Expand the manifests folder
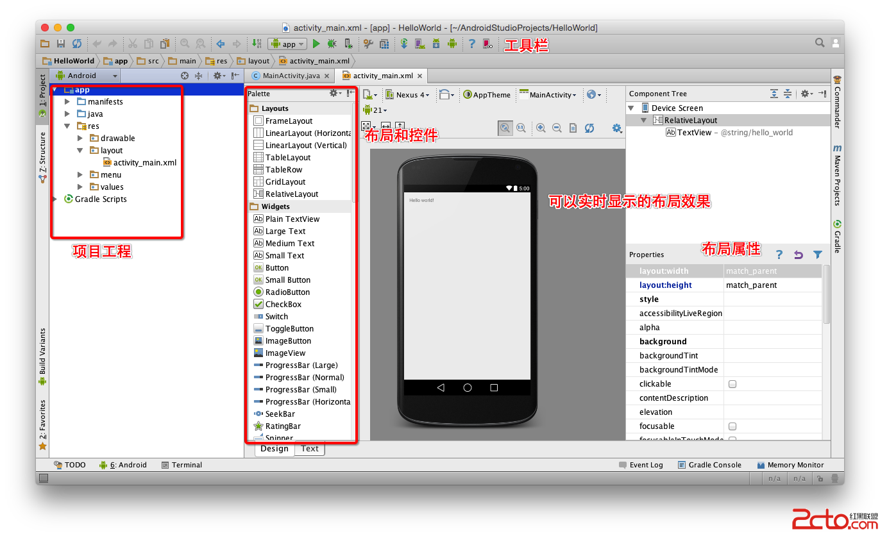Image resolution: width=880 pixels, height=536 pixels. (67, 101)
